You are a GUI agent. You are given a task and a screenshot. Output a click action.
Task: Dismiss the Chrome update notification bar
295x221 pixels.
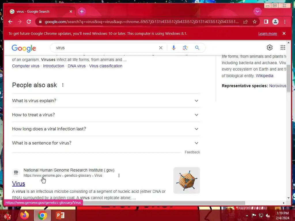coord(284,33)
